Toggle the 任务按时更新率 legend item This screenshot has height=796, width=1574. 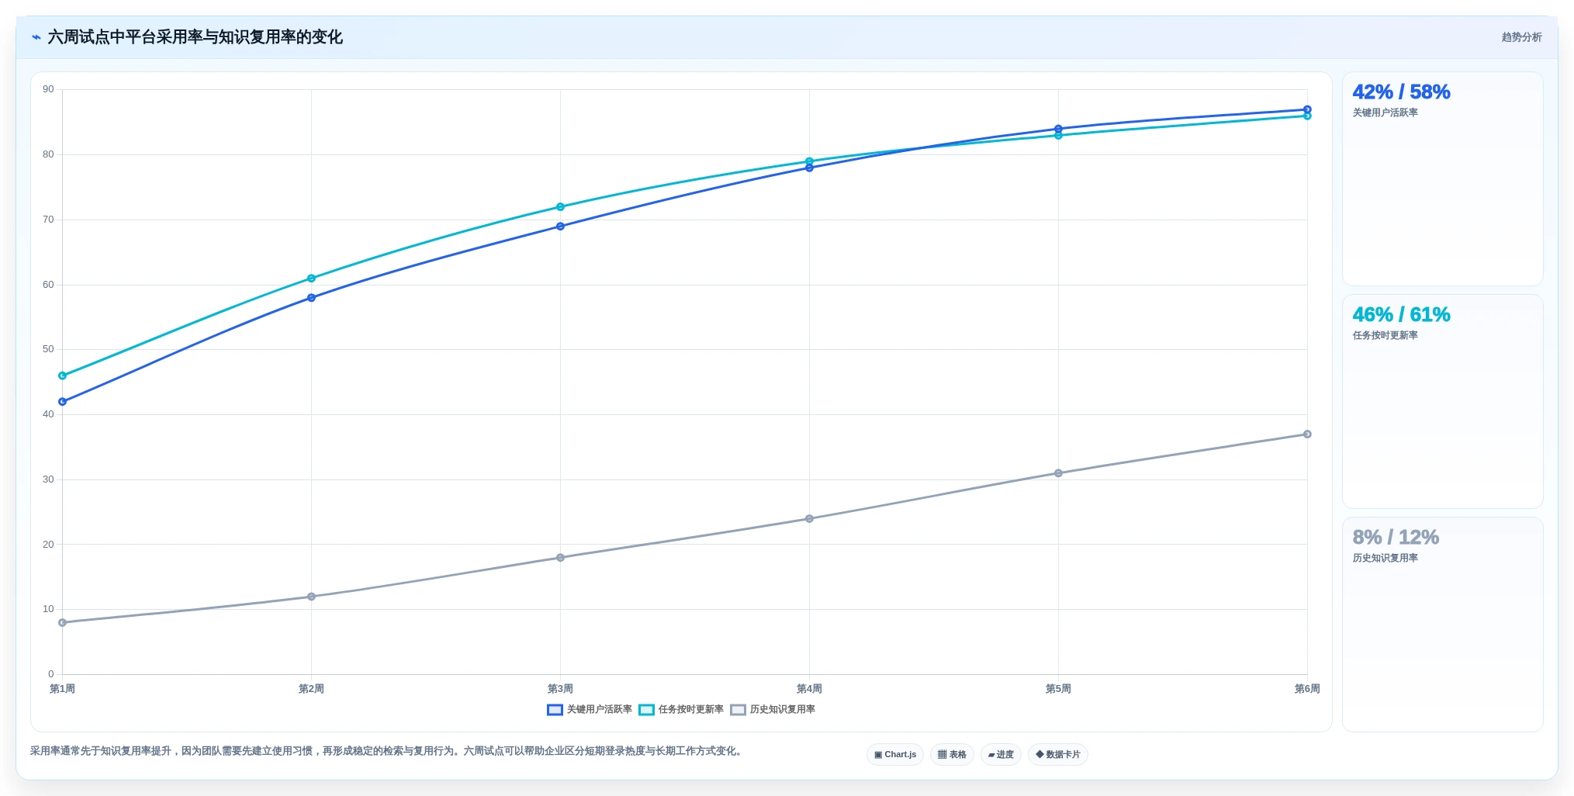click(681, 710)
